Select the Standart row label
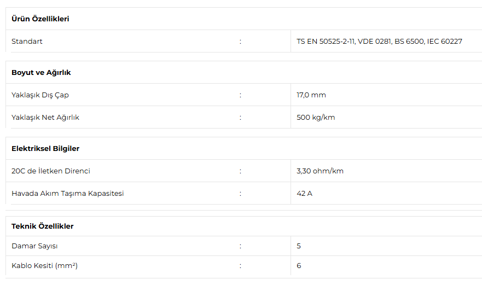The width and height of the screenshot is (482, 285). (x=27, y=41)
